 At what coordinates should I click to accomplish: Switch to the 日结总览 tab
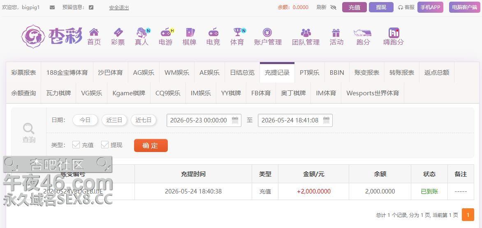click(242, 73)
